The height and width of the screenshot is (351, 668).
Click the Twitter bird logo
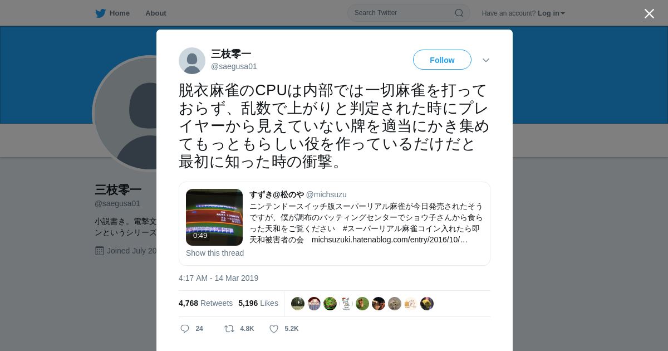pyautogui.click(x=100, y=13)
